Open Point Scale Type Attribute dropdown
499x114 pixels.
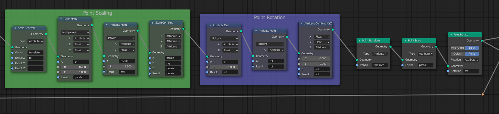425,54
